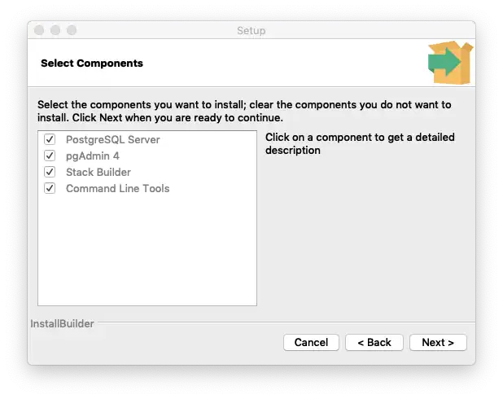
Task: Highlight the Stack Builder component label
Action: tap(98, 173)
